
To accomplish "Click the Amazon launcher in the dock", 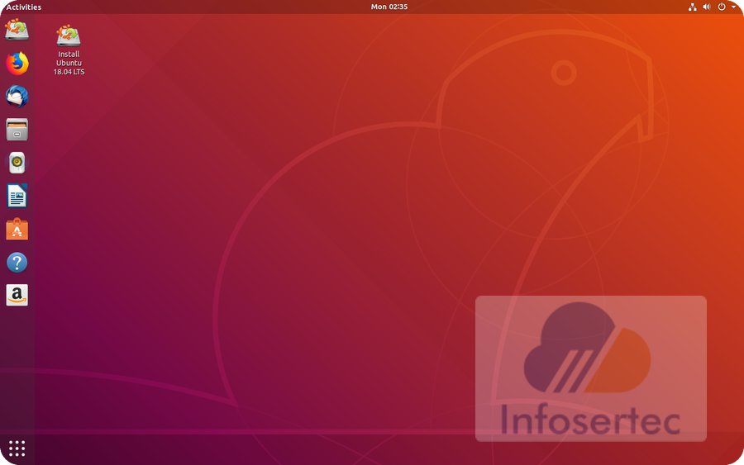I will pyautogui.click(x=17, y=296).
